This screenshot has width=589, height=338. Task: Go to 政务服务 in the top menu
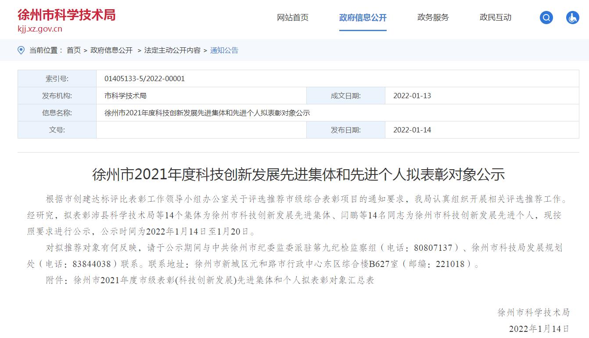[x=433, y=18]
